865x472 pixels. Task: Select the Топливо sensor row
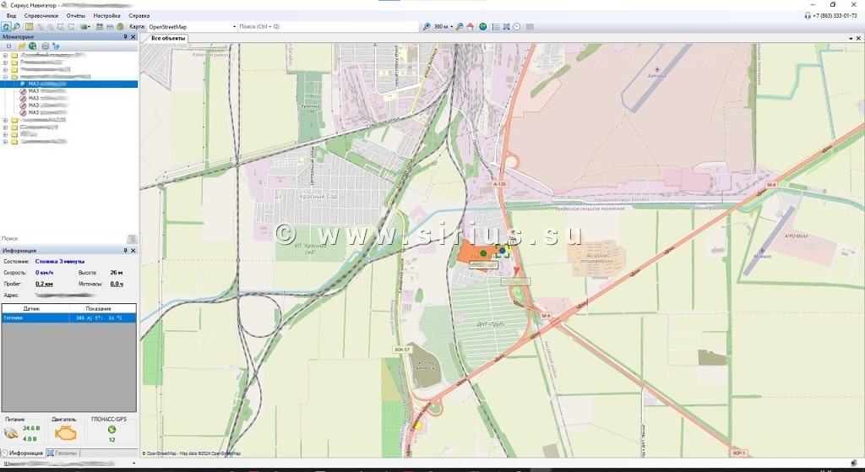[68, 317]
